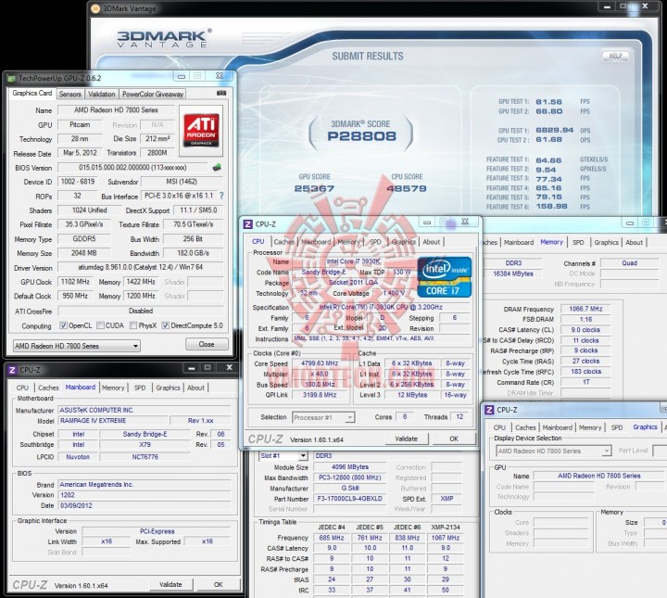Click the BIOS Date 03/09/2012 field

[145, 505]
